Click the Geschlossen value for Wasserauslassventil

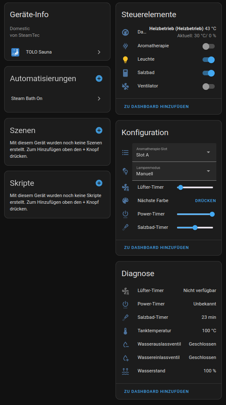pos(203,344)
